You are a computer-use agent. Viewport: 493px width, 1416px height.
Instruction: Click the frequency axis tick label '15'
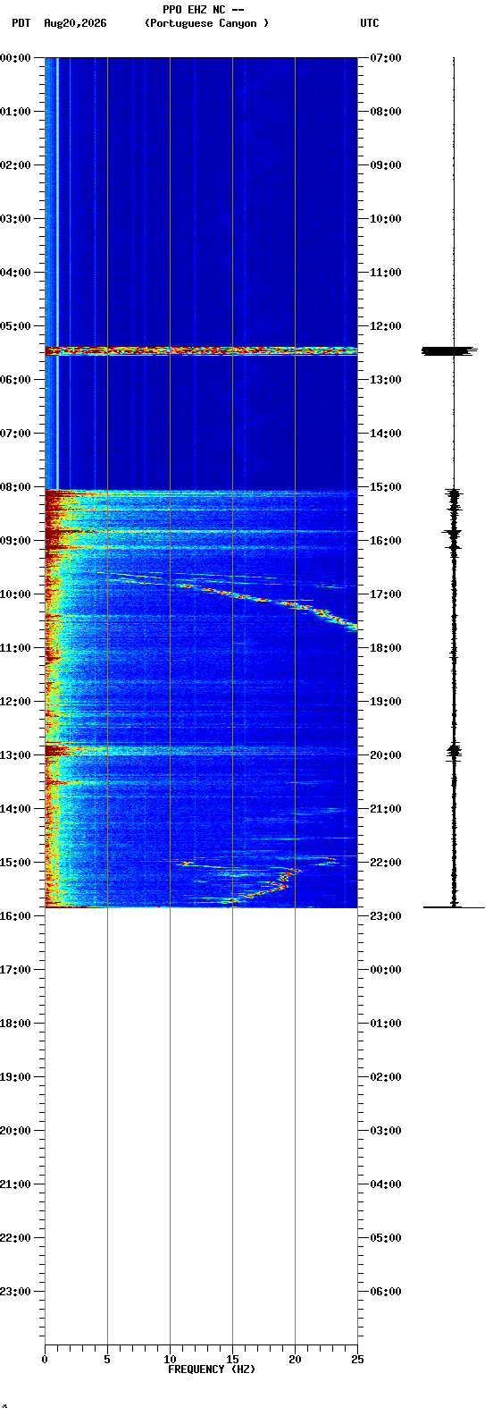[232, 1360]
